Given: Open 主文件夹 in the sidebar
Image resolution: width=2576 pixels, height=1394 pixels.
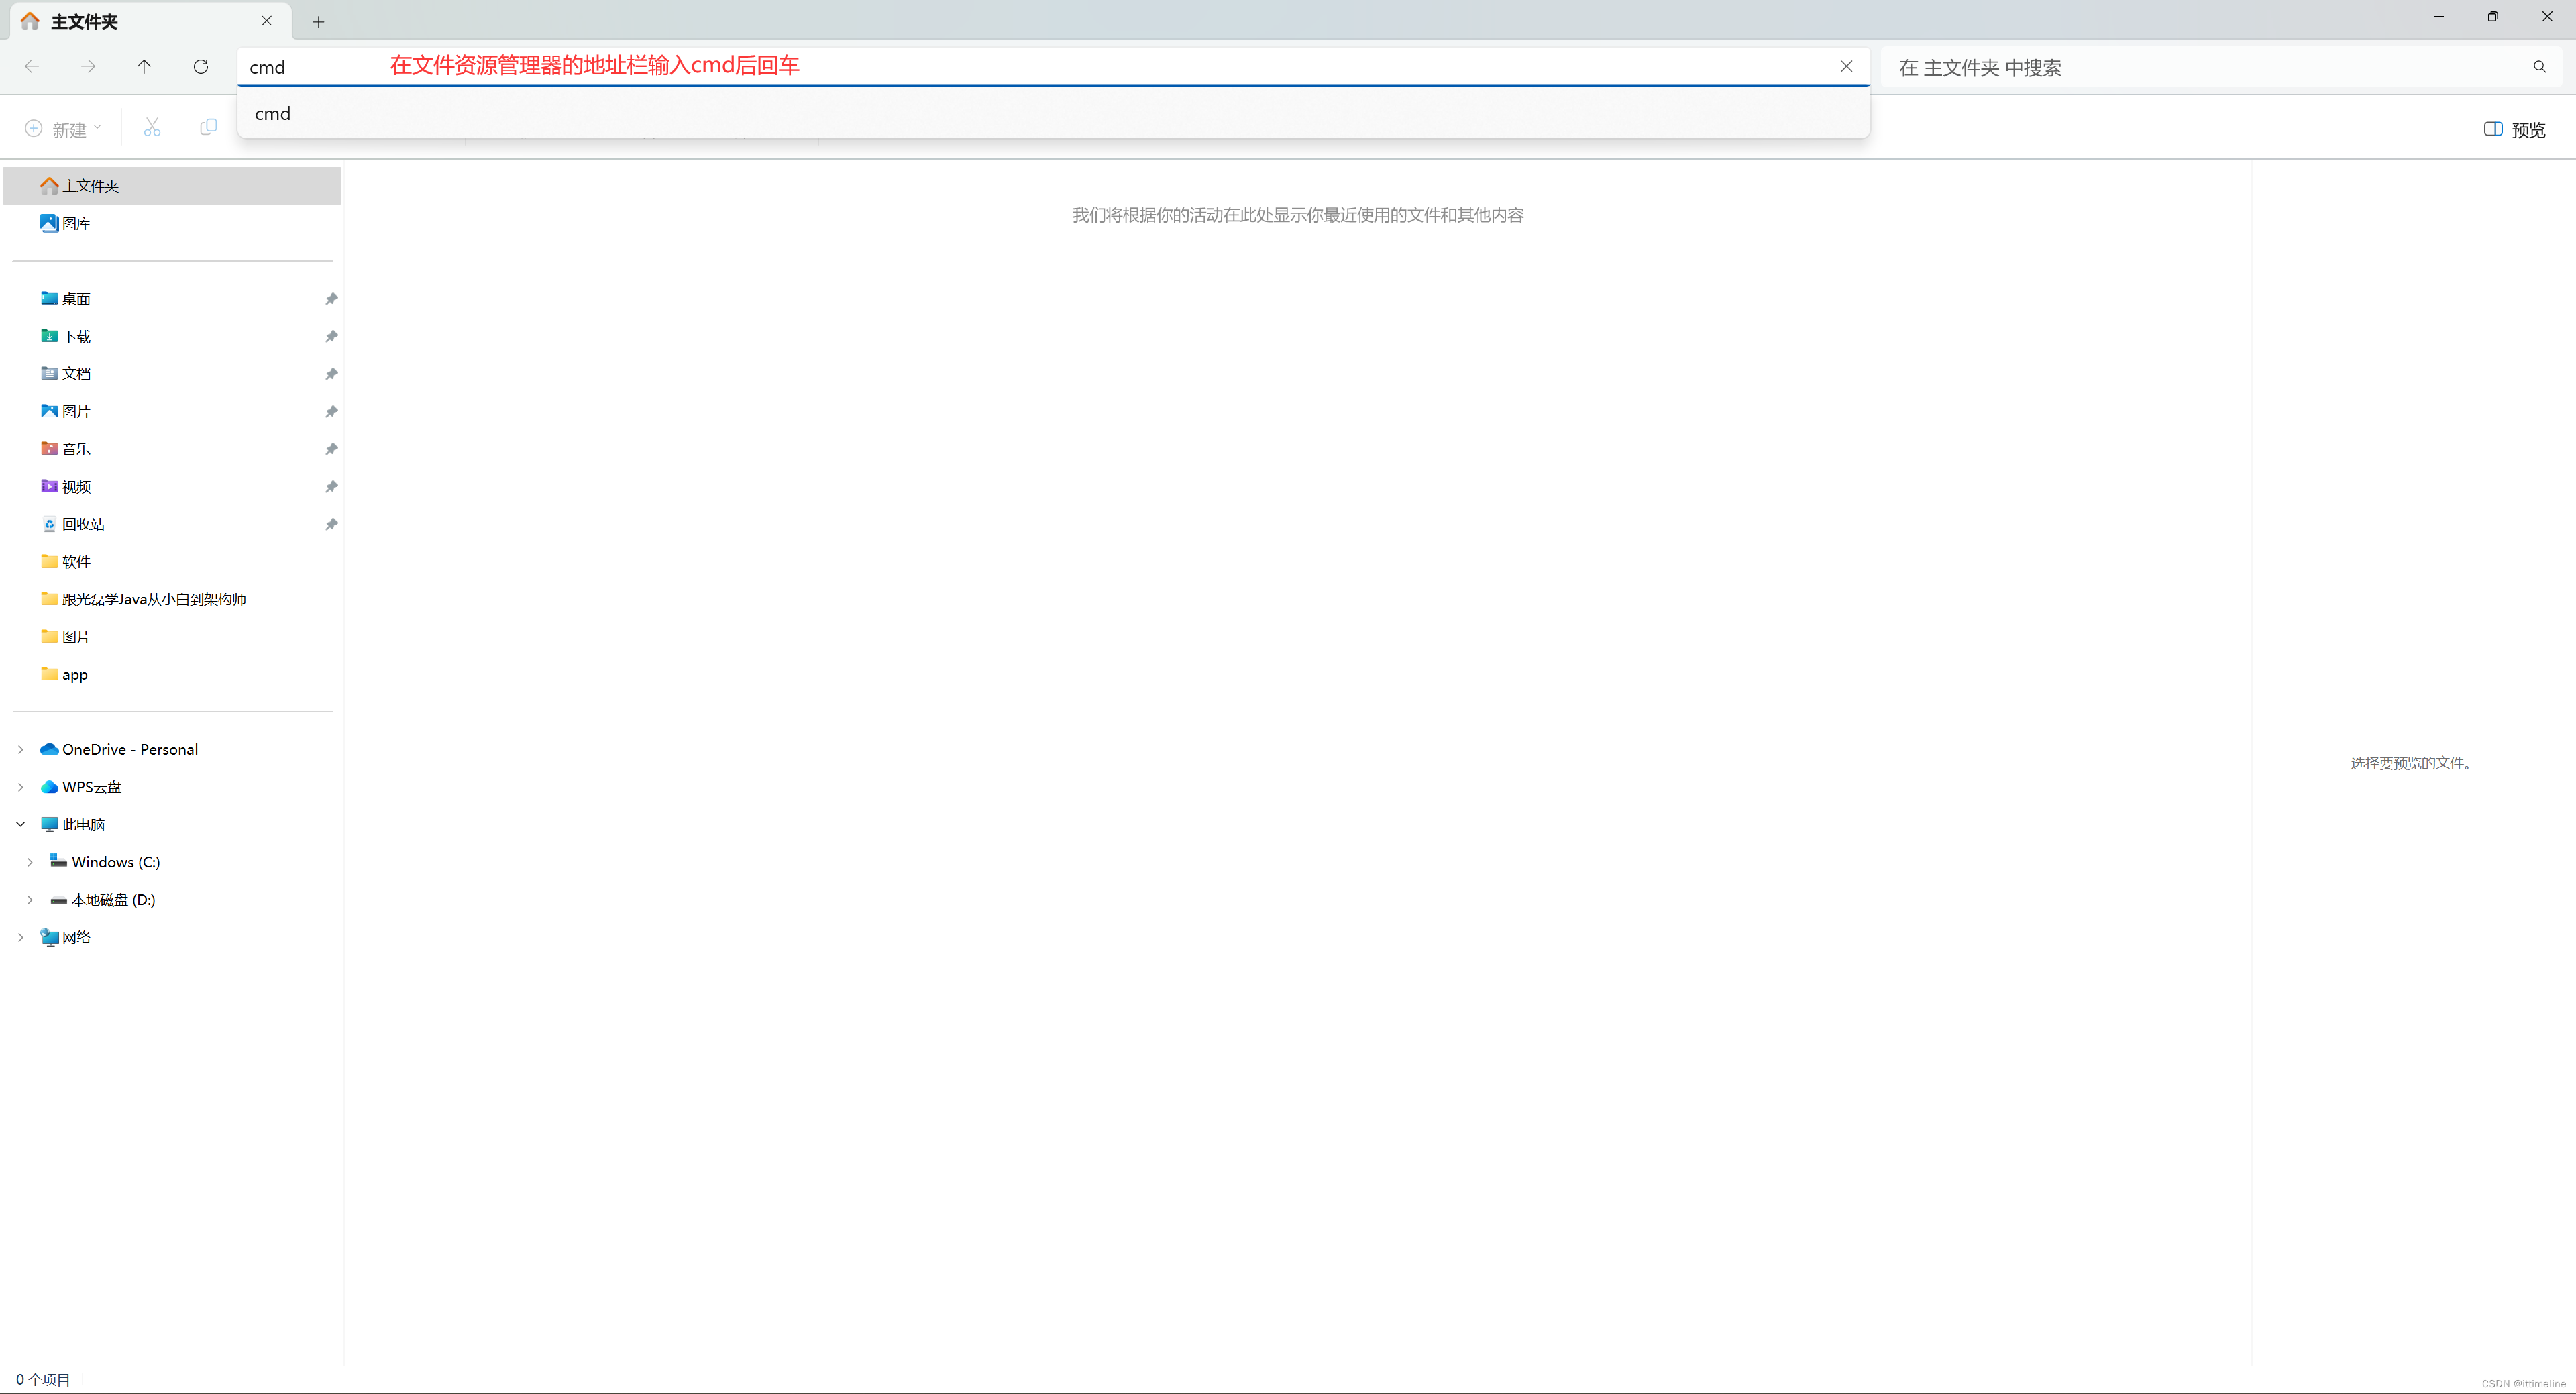Looking at the screenshot, I should [x=172, y=186].
